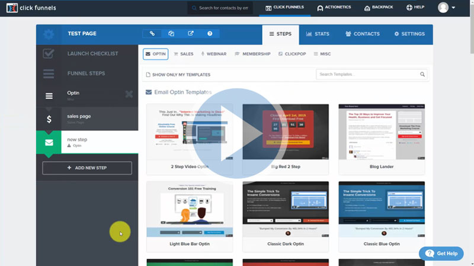This screenshot has height=266, width=474.
Task: Select the Webinar template category
Action: click(214, 54)
